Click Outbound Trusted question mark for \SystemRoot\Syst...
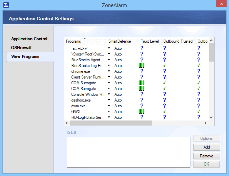Image resolution: width=229 pixels, height=176 pixels. point(164,54)
